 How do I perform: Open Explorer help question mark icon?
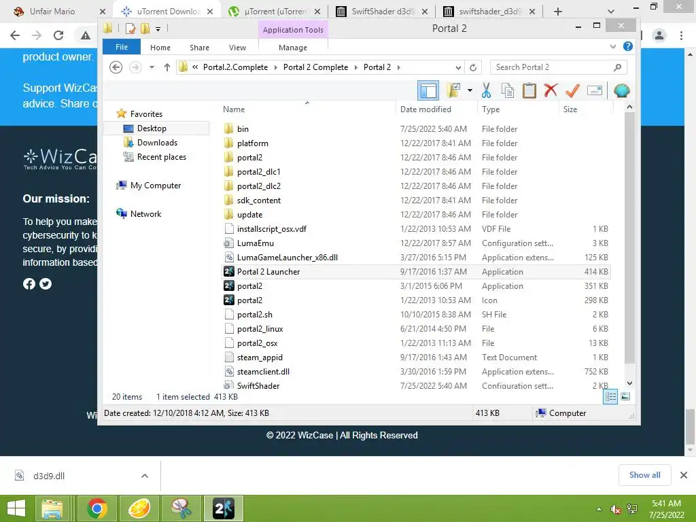(x=627, y=46)
